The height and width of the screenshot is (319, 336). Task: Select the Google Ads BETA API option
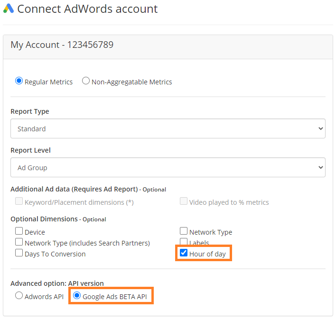click(77, 295)
